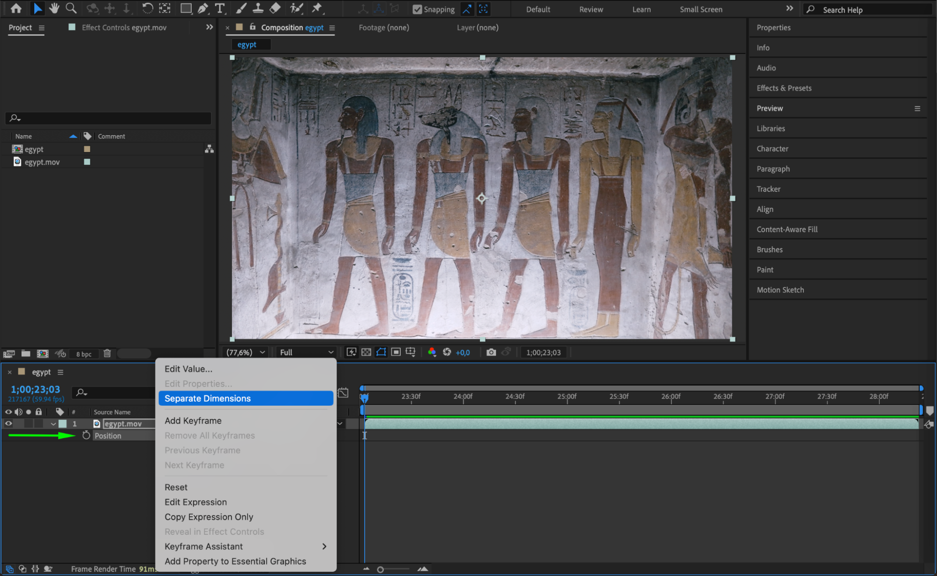This screenshot has width=937, height=576.
Task: Select the Hand tool
Action: [54, 8]
